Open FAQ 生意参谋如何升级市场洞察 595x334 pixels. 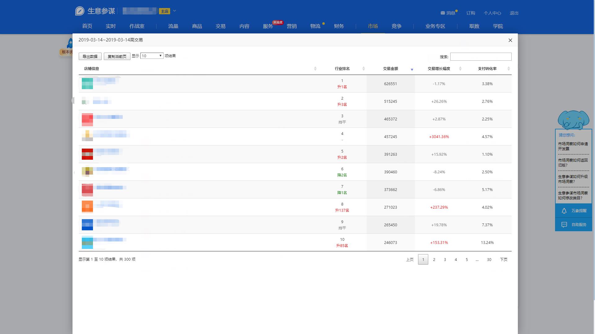[x=573, y=179]
